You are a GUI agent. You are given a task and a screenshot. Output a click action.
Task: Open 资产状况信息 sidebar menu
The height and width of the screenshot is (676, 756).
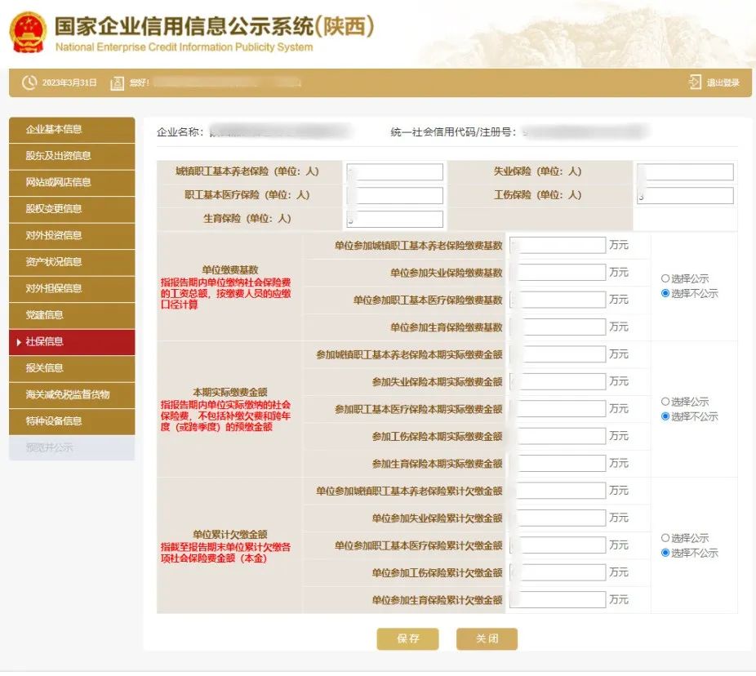coord(72,262)
